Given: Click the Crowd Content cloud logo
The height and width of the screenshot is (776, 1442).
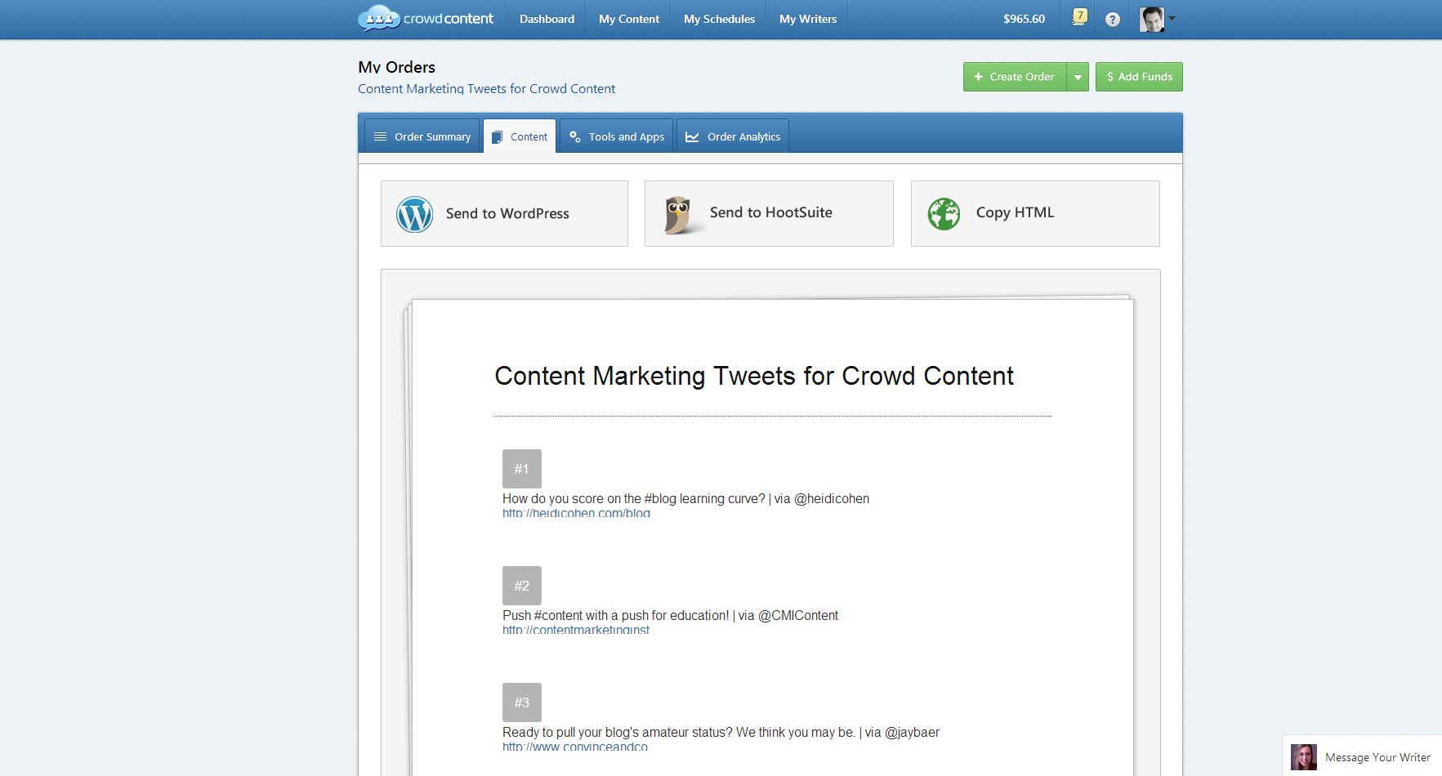Looking at the screenshot, I should 378,18.
